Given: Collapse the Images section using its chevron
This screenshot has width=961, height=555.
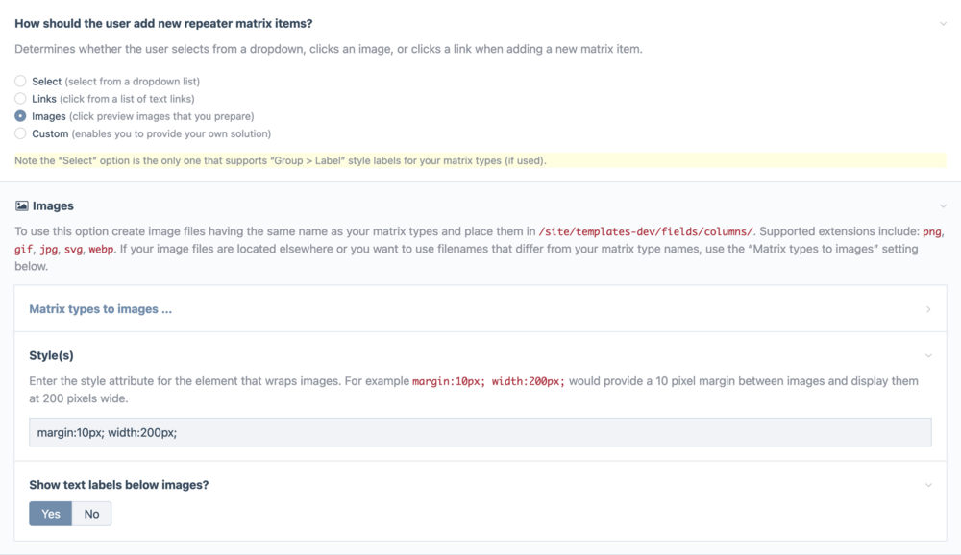Looking at the screenshot, I should click(x=943, y=205).
